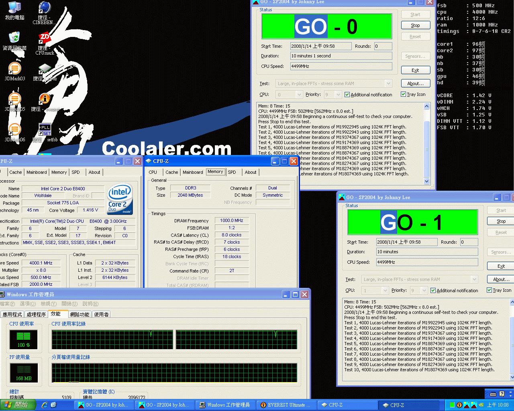Click Stop button in GO - 0 window
514x411 pixels.
point(415,25)
